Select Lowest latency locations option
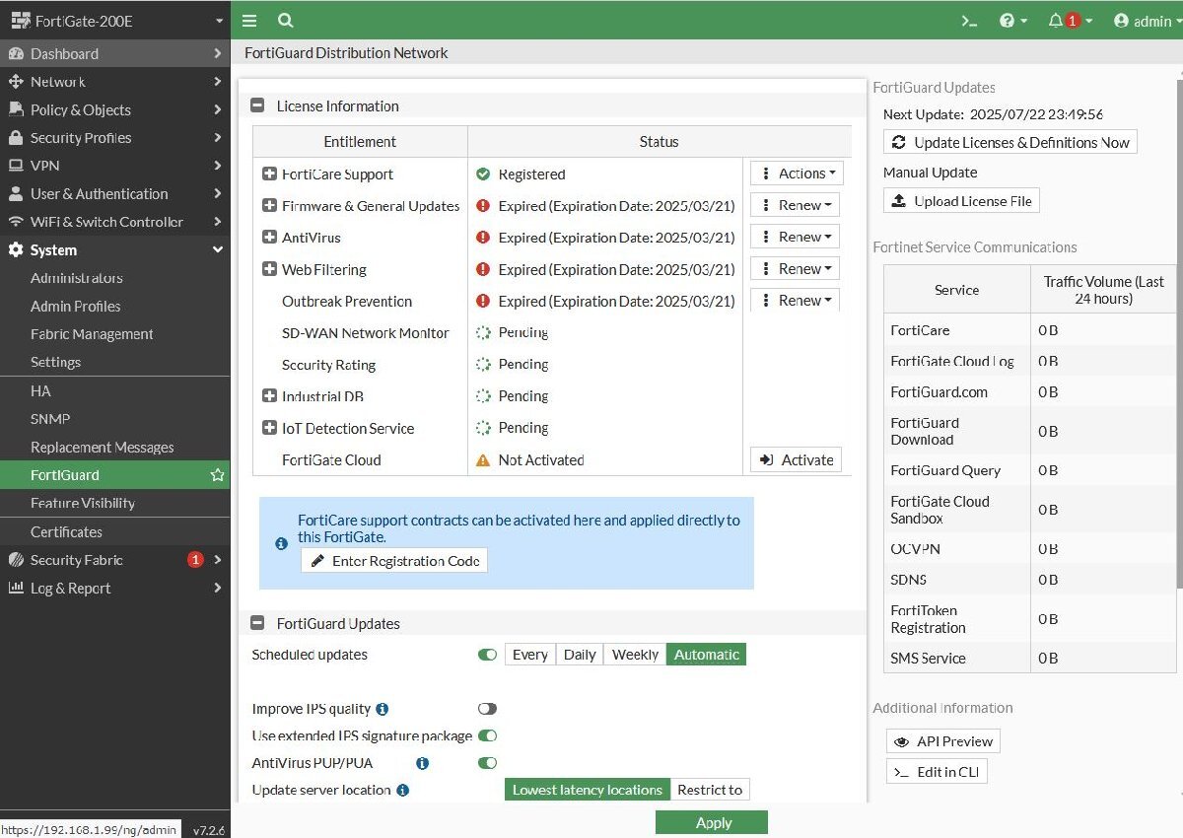Viewport: 1183px width, 838px height. [x=588, y=790]
